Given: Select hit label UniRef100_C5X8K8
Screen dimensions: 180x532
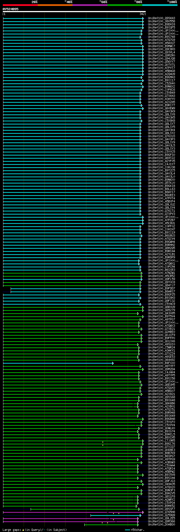Looking at the screenshot, I should pos(161,121).
